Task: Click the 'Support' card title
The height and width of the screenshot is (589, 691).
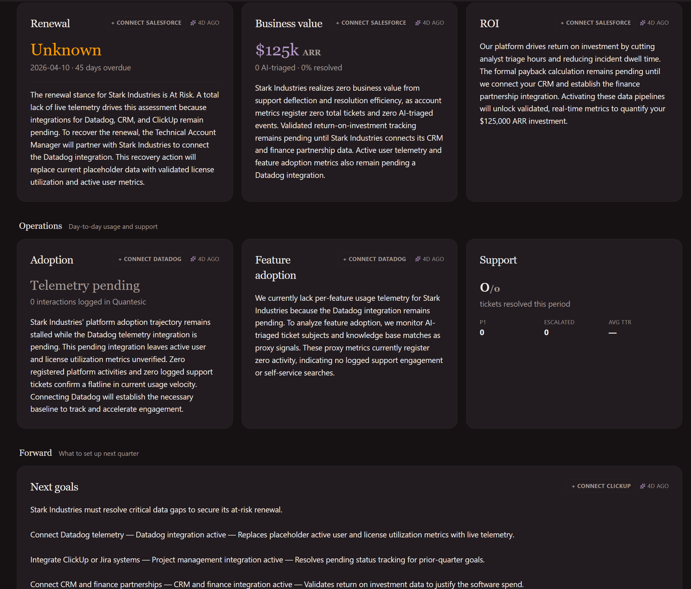Action: 498,260
